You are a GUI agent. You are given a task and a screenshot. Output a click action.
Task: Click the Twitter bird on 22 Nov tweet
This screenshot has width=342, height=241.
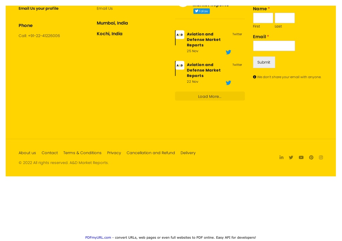[228, 83]
